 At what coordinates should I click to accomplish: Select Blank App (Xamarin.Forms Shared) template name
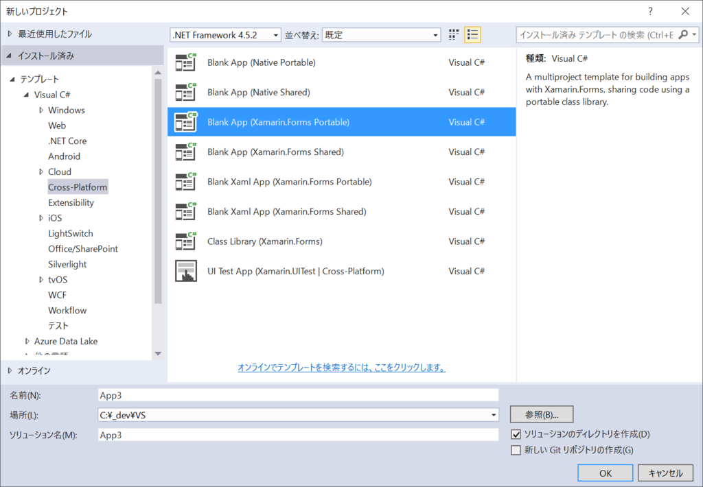pos(276,152)
